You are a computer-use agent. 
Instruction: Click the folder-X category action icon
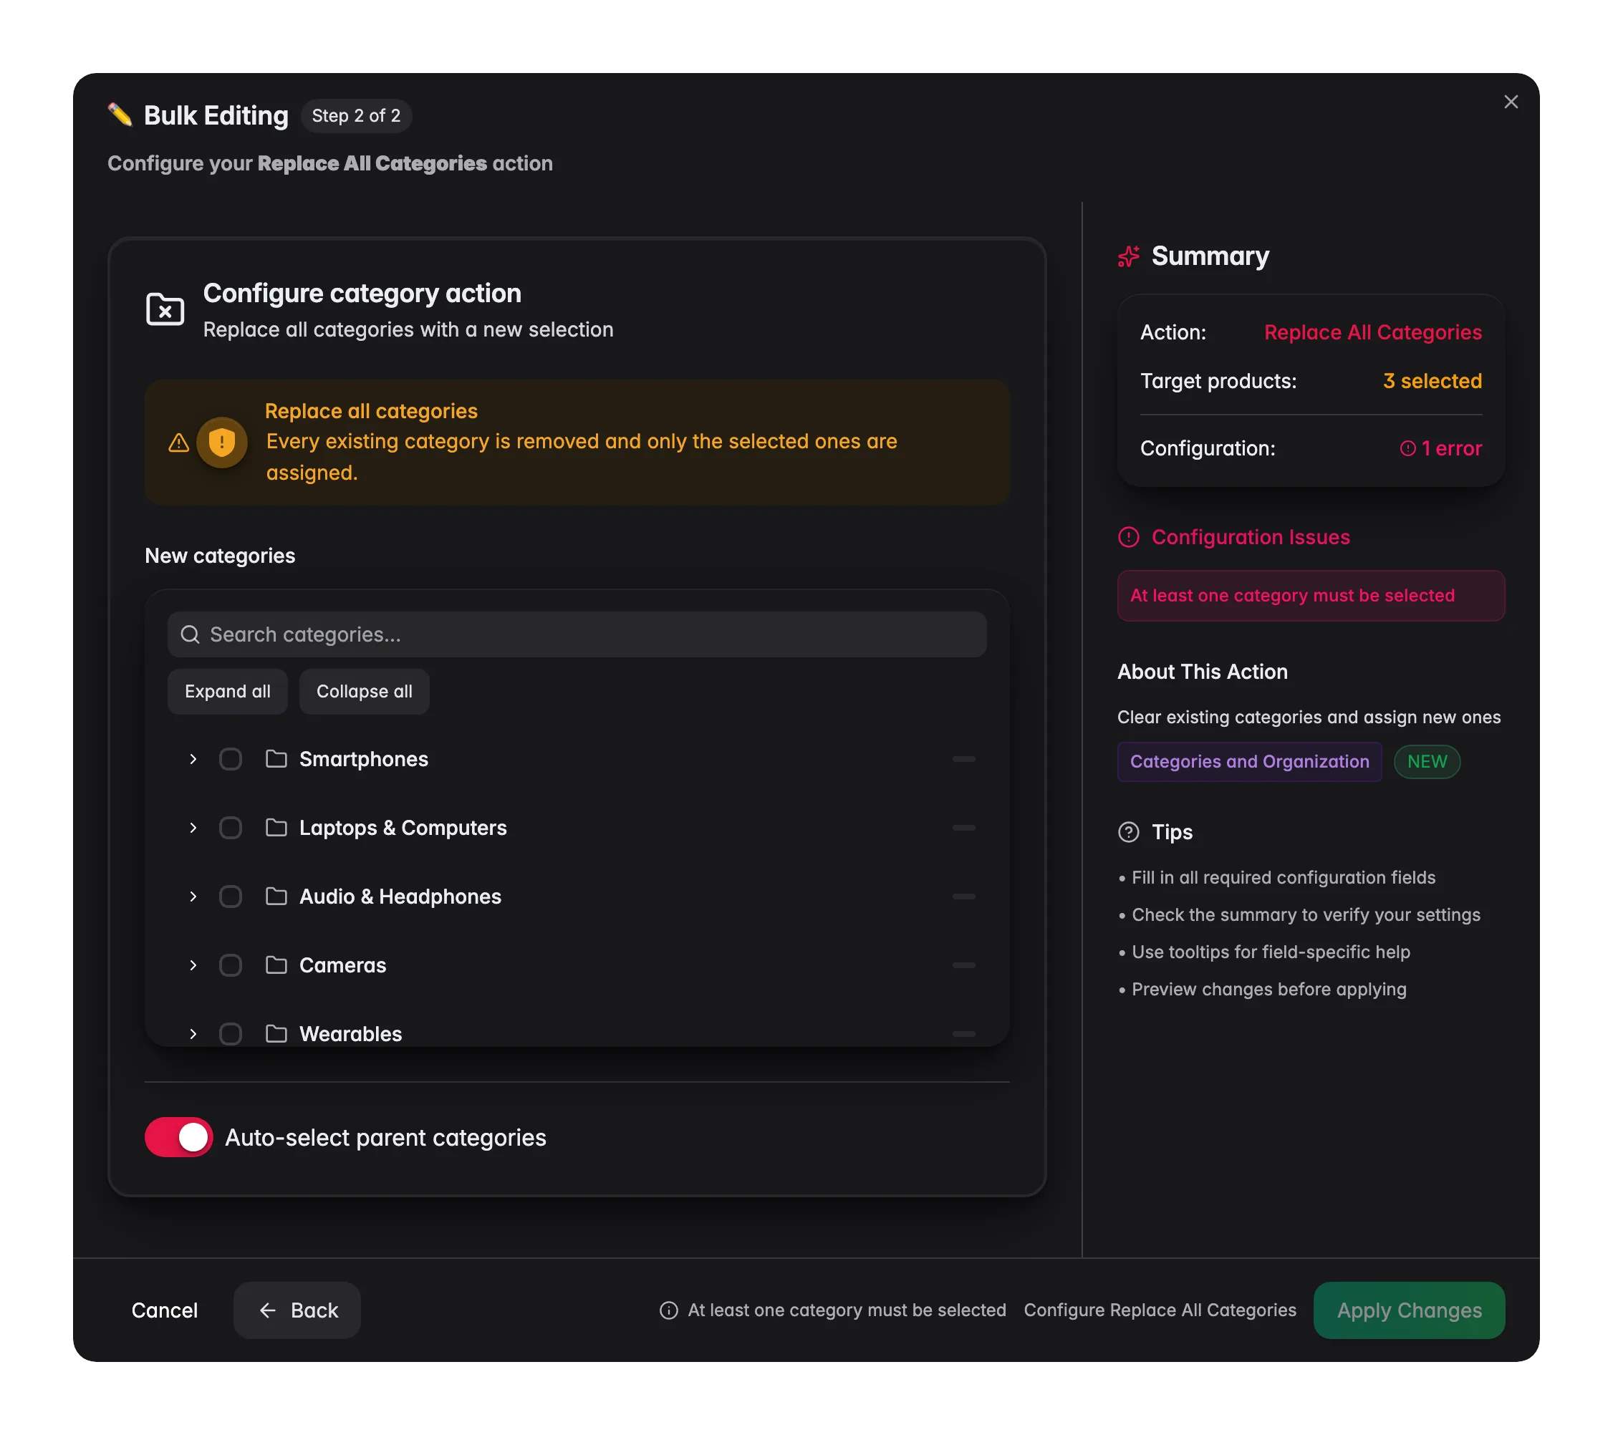tap(165, 310)
